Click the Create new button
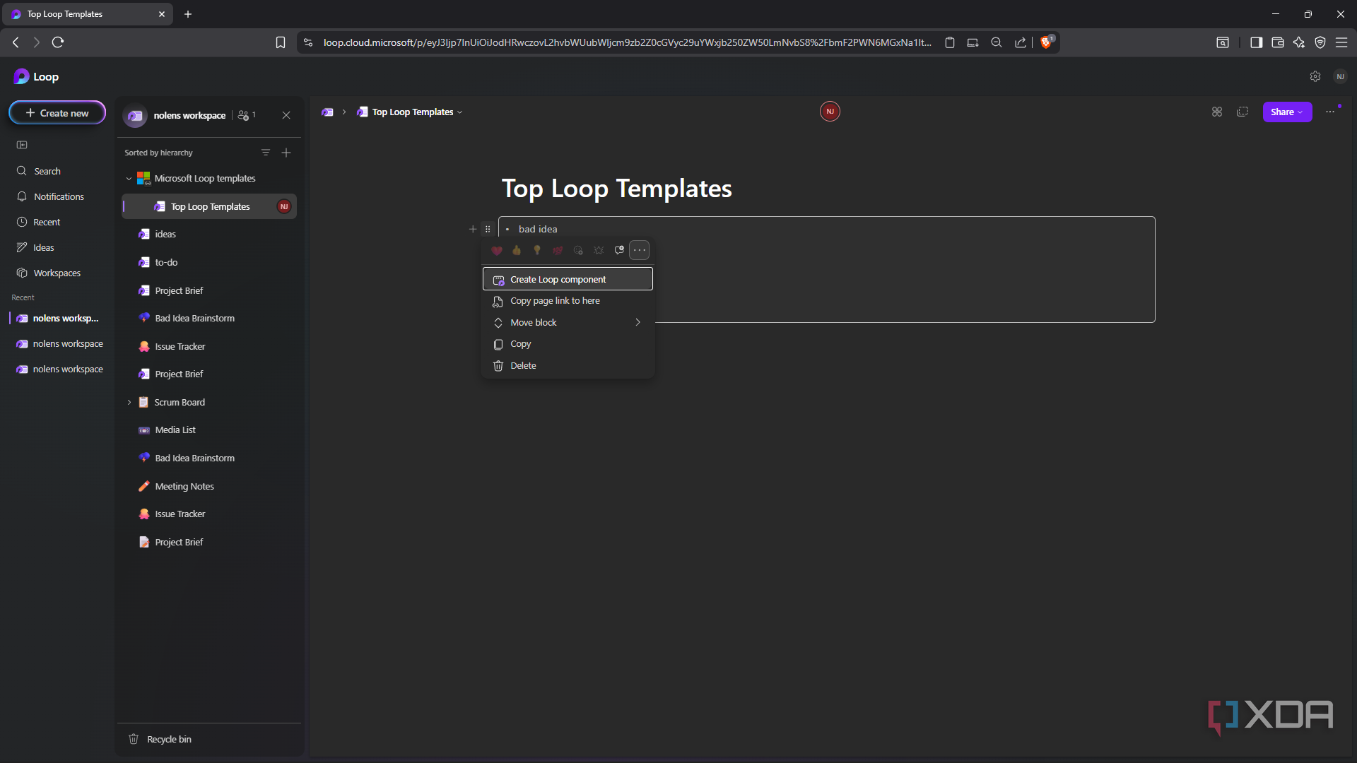The image size is (1357, 763). coord(57,113)
